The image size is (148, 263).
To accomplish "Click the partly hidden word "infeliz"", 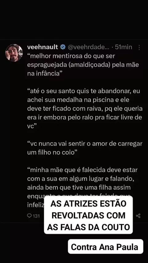I will click(35, 205).
